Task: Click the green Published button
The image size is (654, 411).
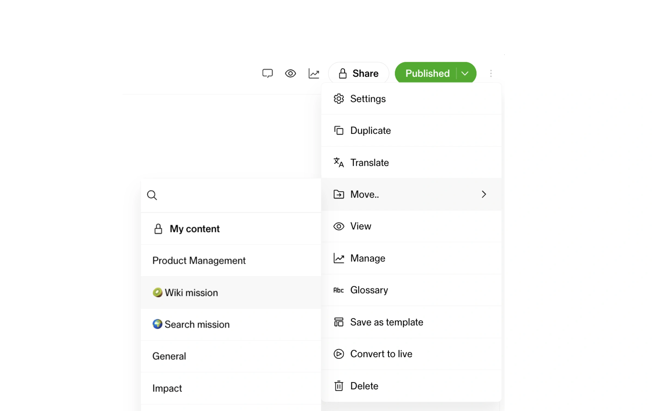Action: click(x=427, y=73)
